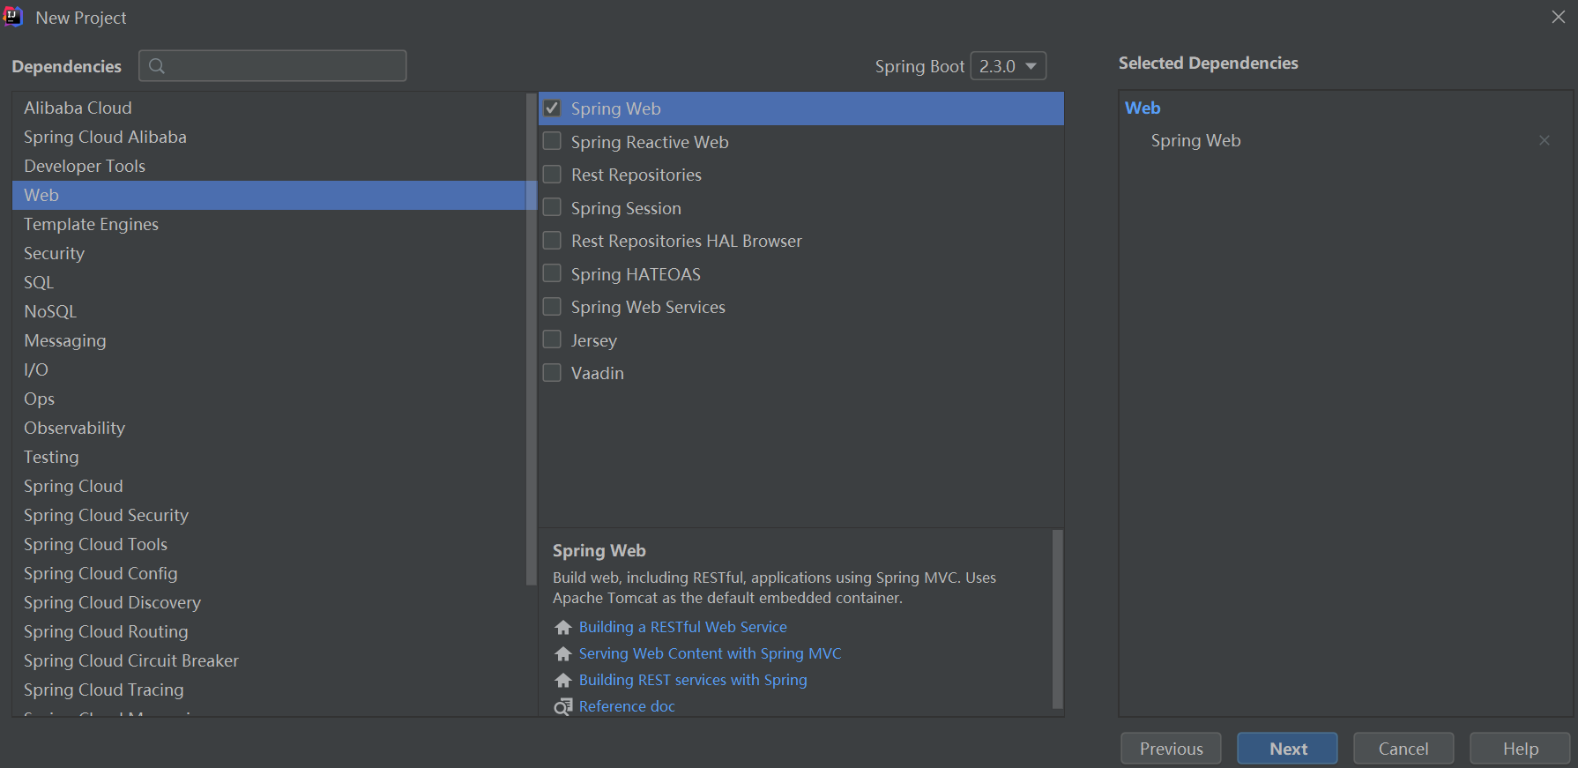Select the NoSQL category
This screenshot has width=1578, height=768.
269,311
